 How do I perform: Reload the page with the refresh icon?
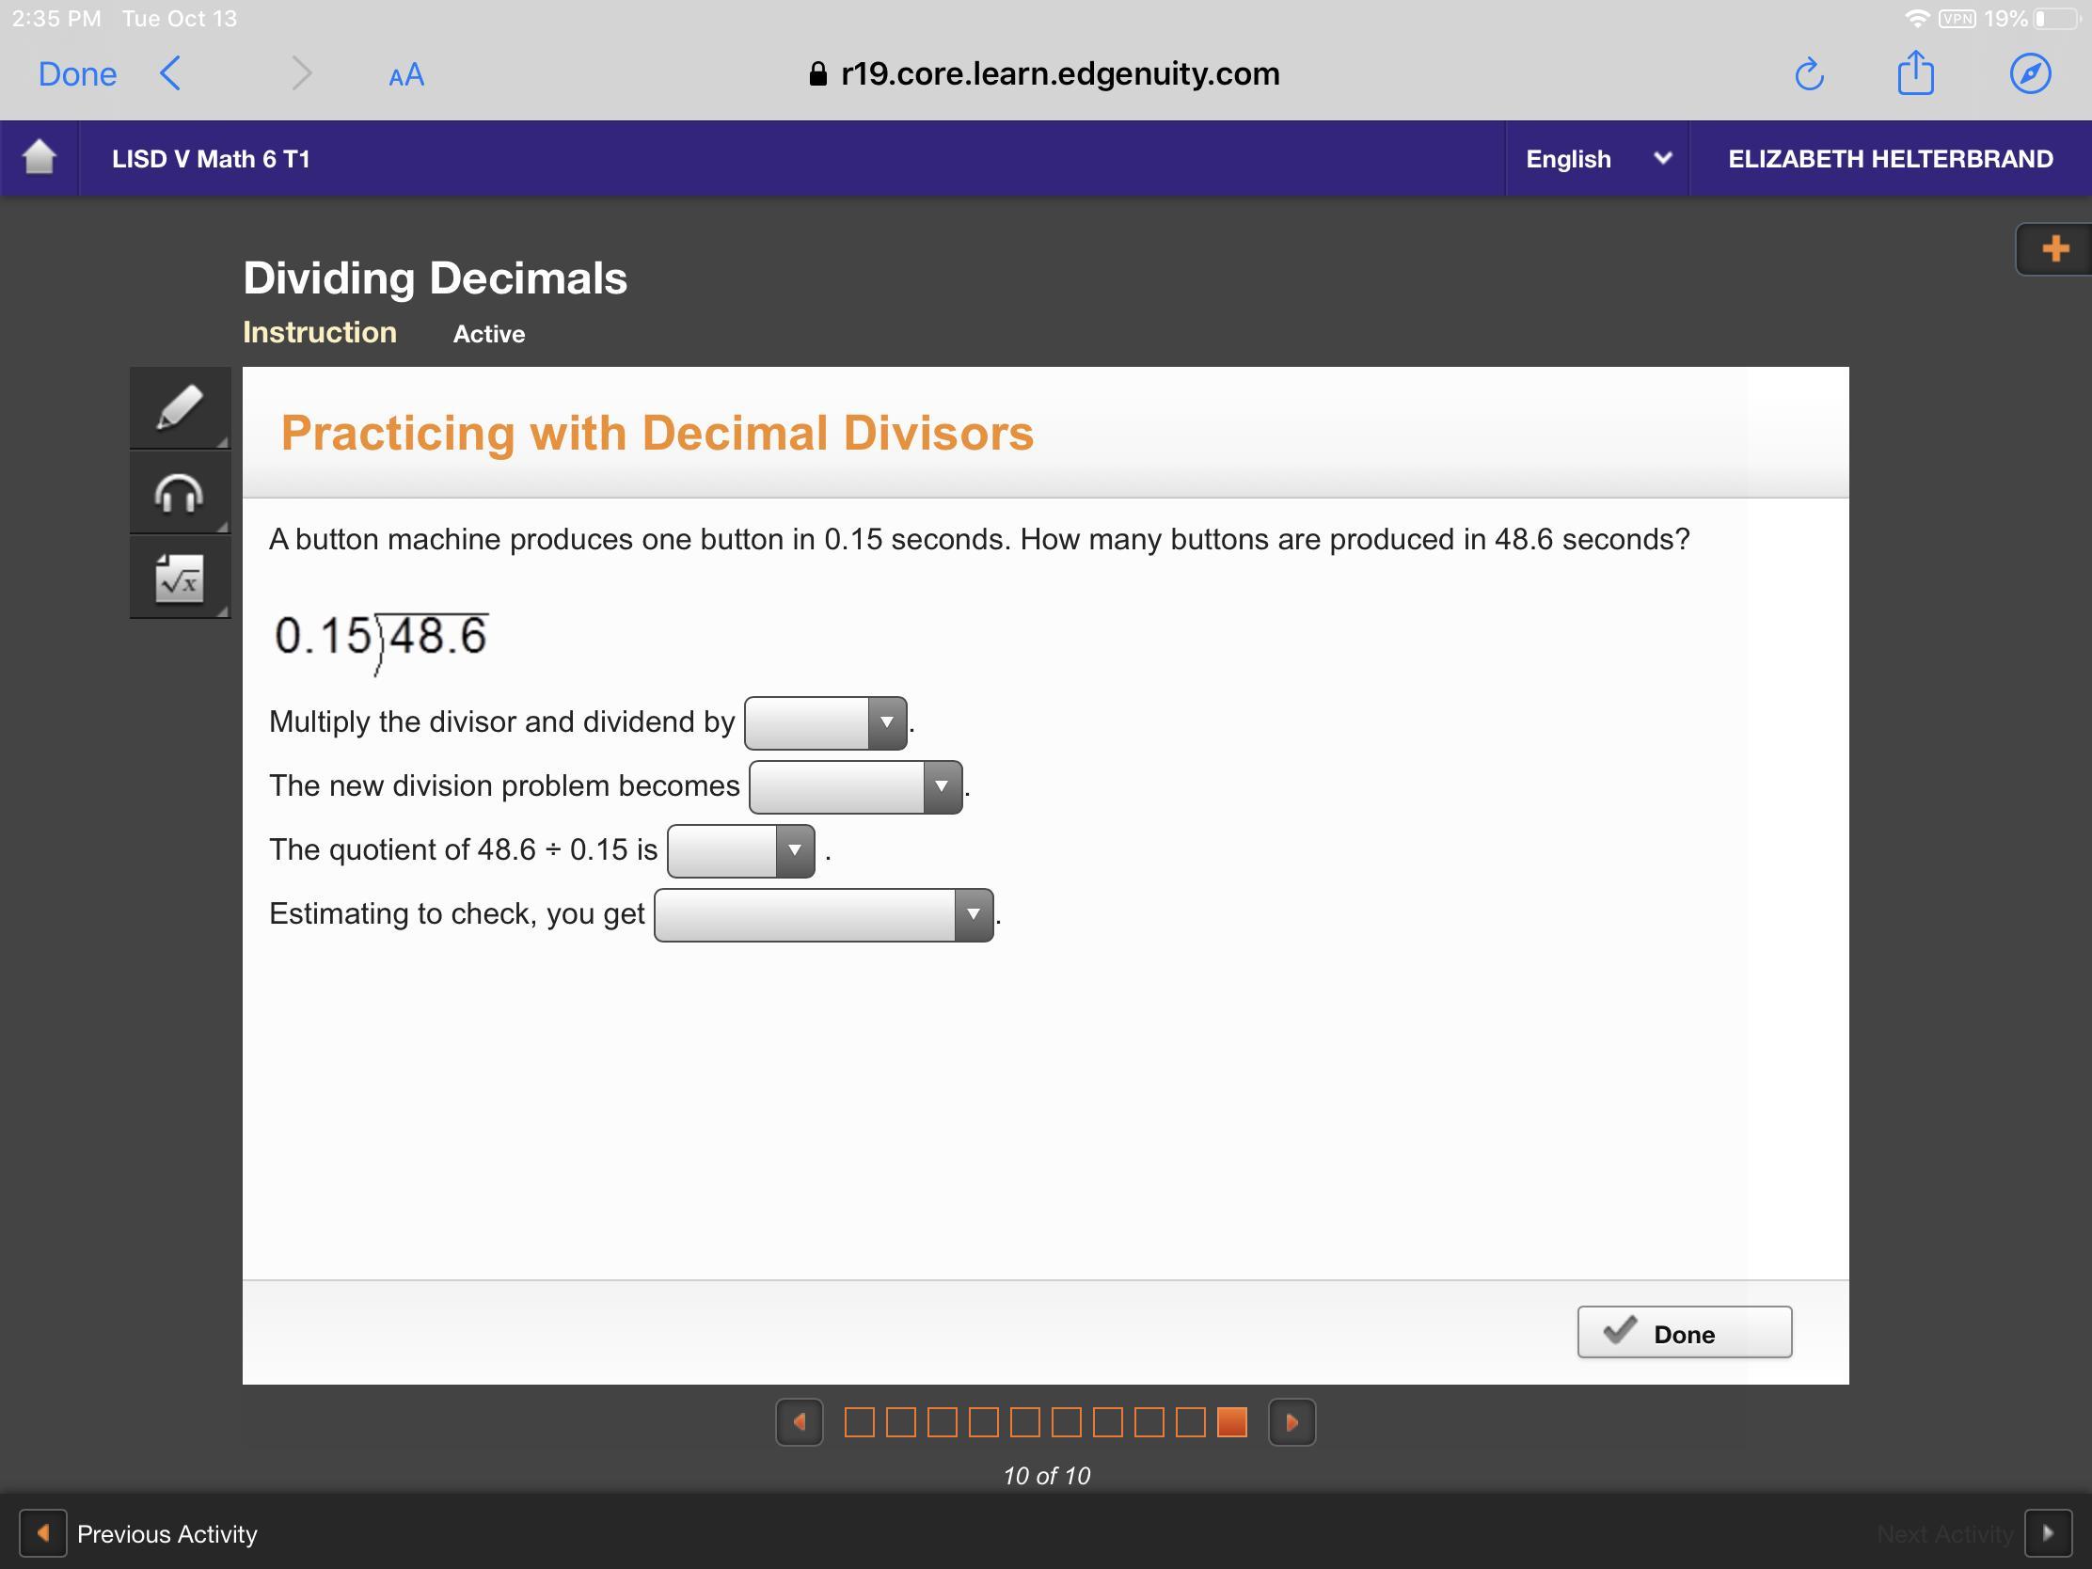click(x=1808, y=73)
